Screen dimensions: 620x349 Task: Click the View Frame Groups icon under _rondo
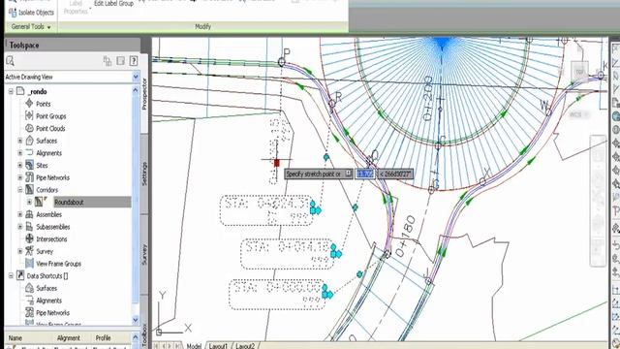(x=29, y=263)
